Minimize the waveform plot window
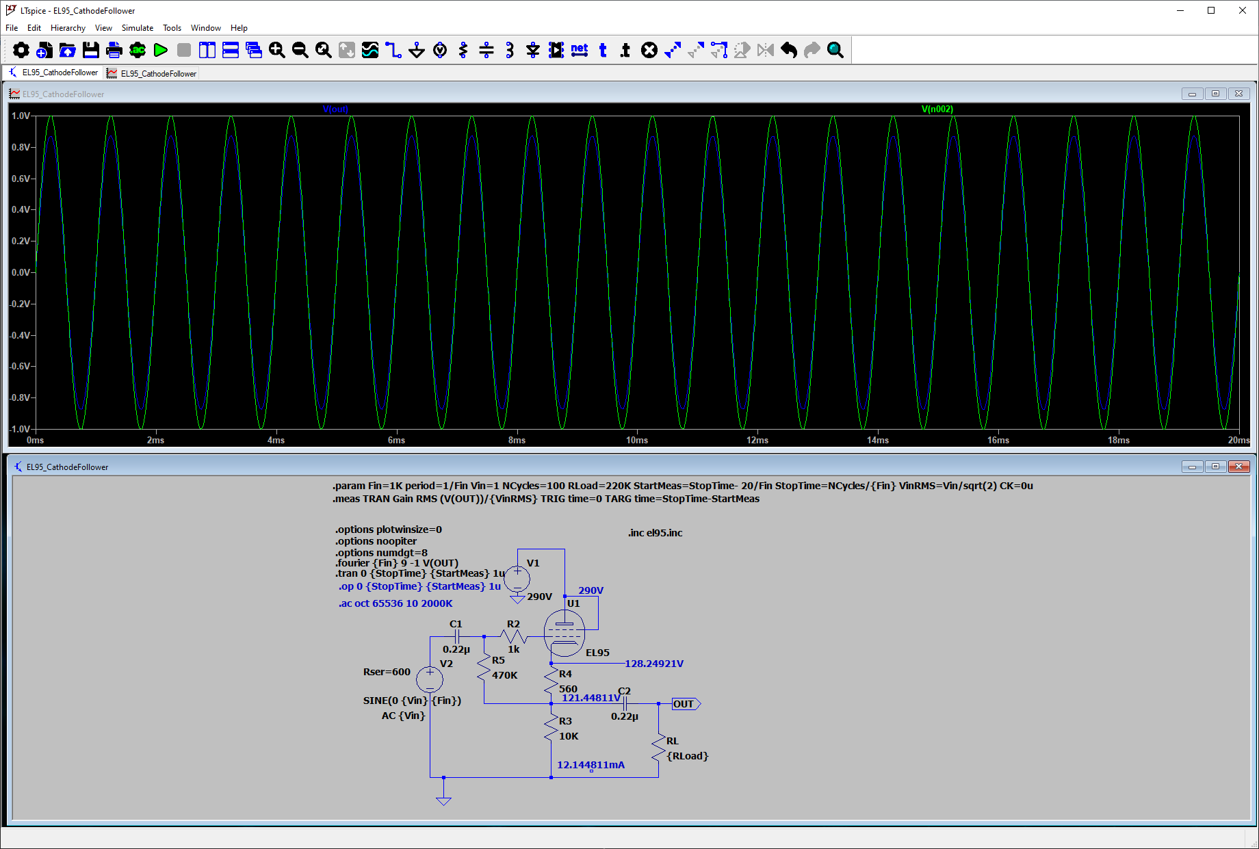Screen dimensions: 1259x849 (1192, 94)
